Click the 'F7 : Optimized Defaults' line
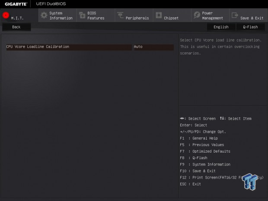The width and height of the screenshot is (268, 201). click(x=205, y=151)
